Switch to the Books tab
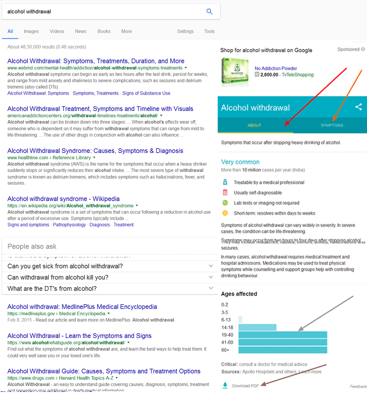This screenshot has width=367, height=393. tap(104, 31)
